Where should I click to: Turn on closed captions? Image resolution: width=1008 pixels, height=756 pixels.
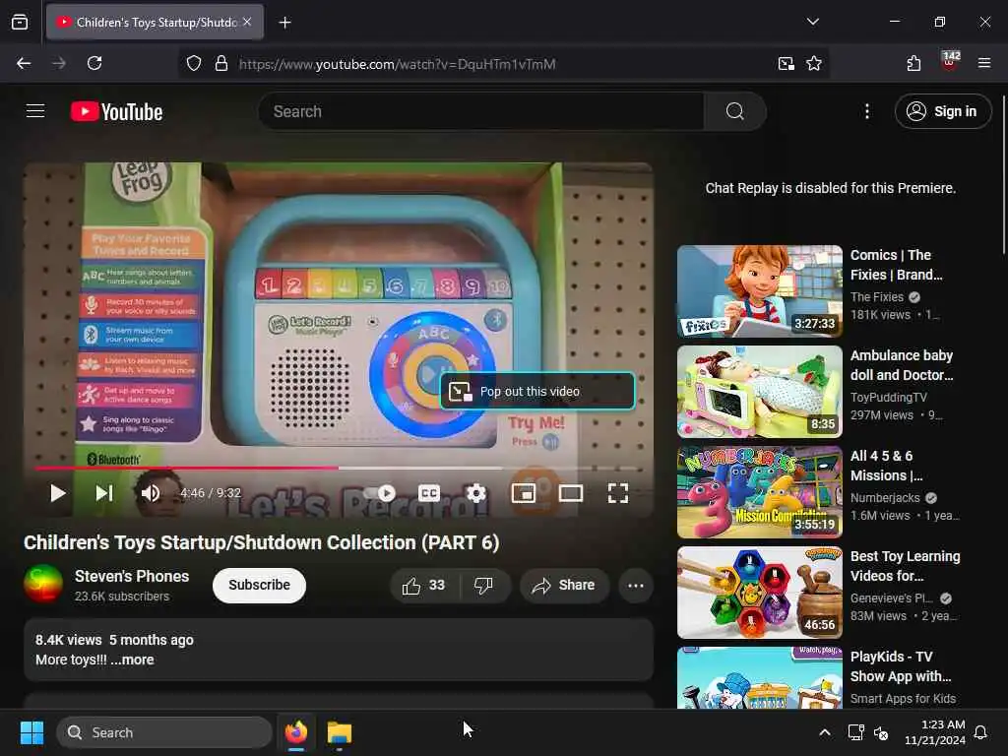click(429, 493)
